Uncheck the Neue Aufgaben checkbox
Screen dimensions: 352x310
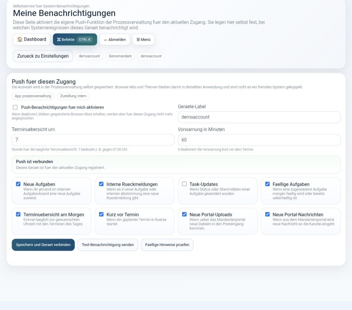click(x=18, y=184)
